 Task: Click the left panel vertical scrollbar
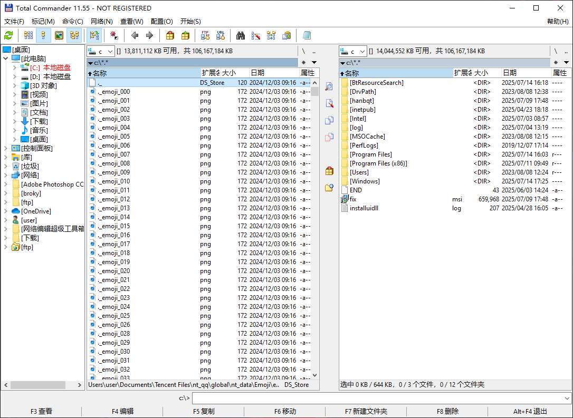coord(315,229)
